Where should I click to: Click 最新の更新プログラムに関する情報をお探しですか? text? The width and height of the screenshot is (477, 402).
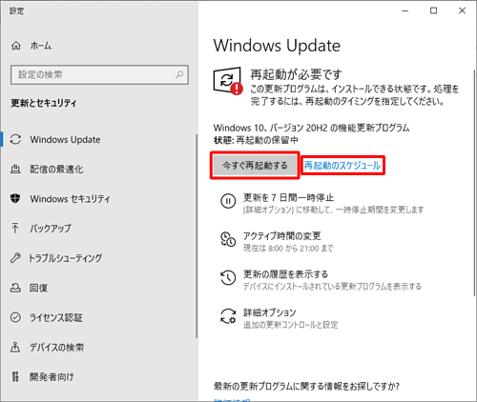[306, 386]
